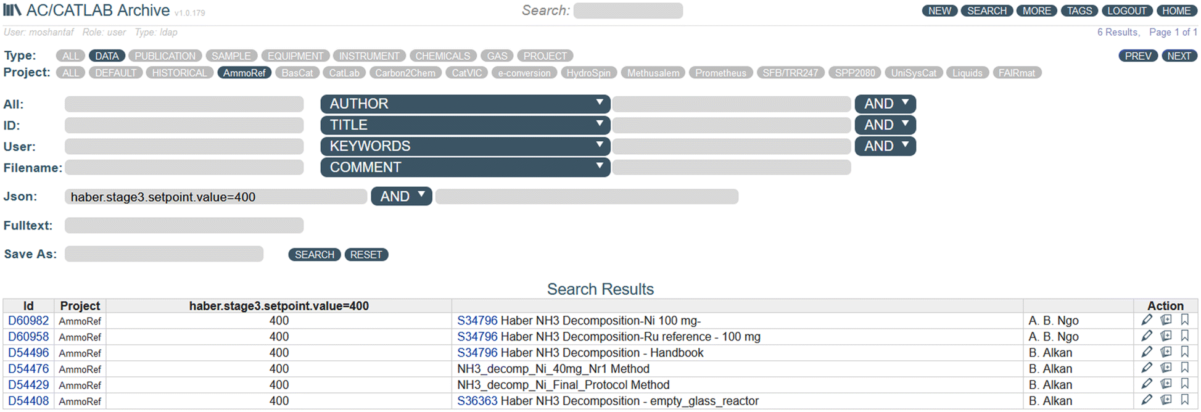This screenshot has width=1201, height=412.
Task: Toggle the PROJECT type filter
Action: 545,56
